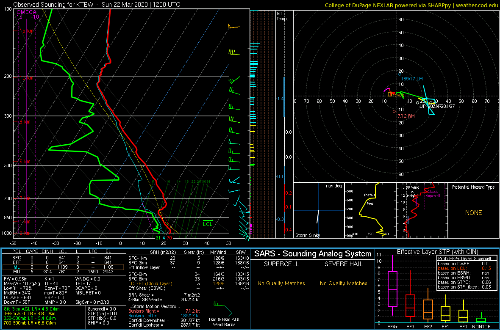Click the based on STPC: 0.06 line

pyautogui.click(x=465, y=283)
